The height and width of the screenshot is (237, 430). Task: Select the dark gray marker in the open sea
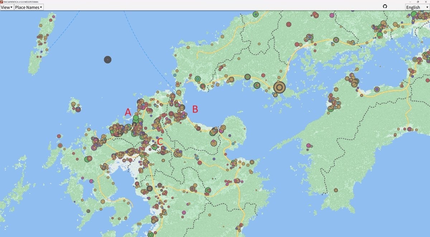coord(107,60)
